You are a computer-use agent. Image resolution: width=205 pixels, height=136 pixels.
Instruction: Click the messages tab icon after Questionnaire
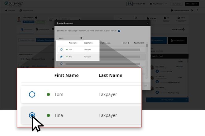(x=53, y=29)
